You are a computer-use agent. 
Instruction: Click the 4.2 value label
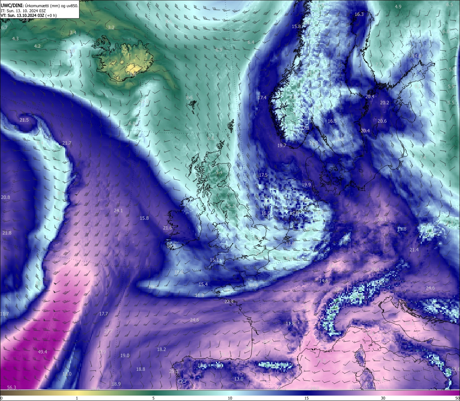click(x=37, y=46)
